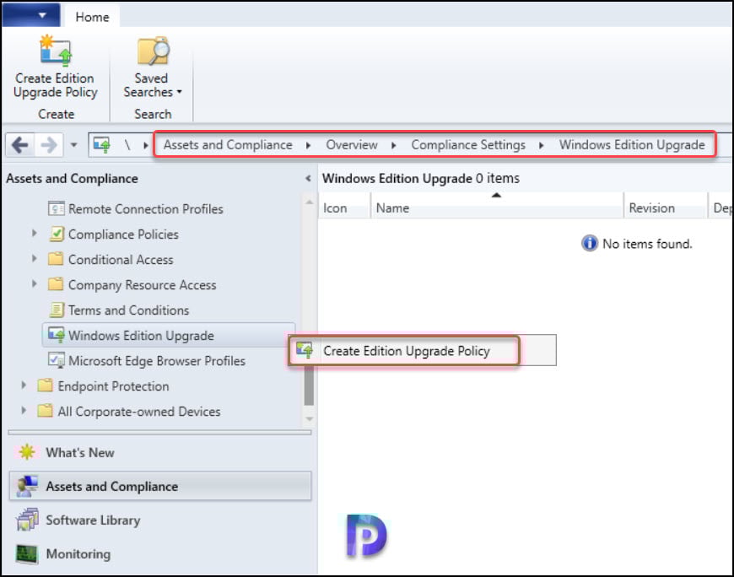This screenshot has height=577, width=734.
Task: Click Overview breadcrumb segment
Action: coord(352,145)
